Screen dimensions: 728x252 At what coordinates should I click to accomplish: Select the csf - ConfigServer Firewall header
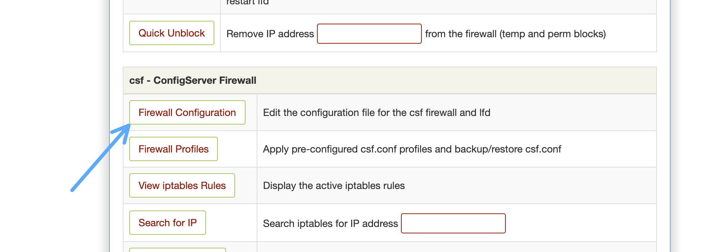tap(390, 80)
